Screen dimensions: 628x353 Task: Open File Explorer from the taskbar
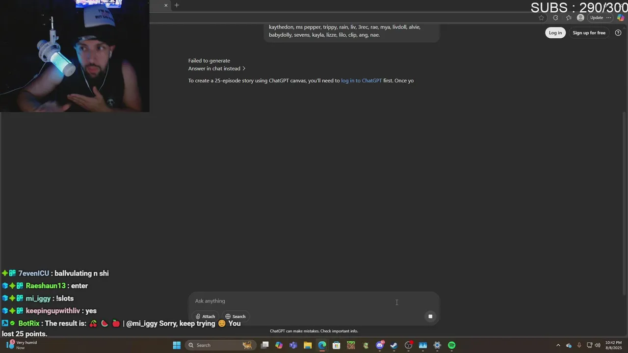308,345
